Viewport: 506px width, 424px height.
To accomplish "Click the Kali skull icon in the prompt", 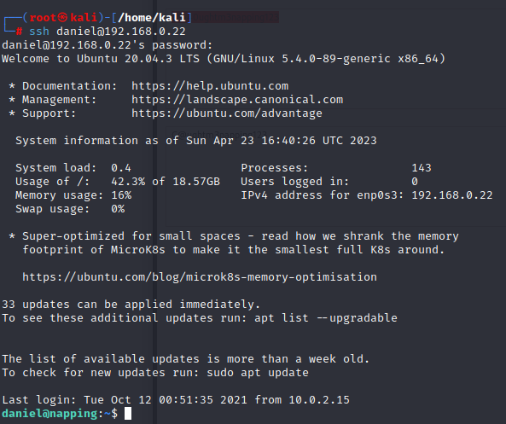I will 63,17.
